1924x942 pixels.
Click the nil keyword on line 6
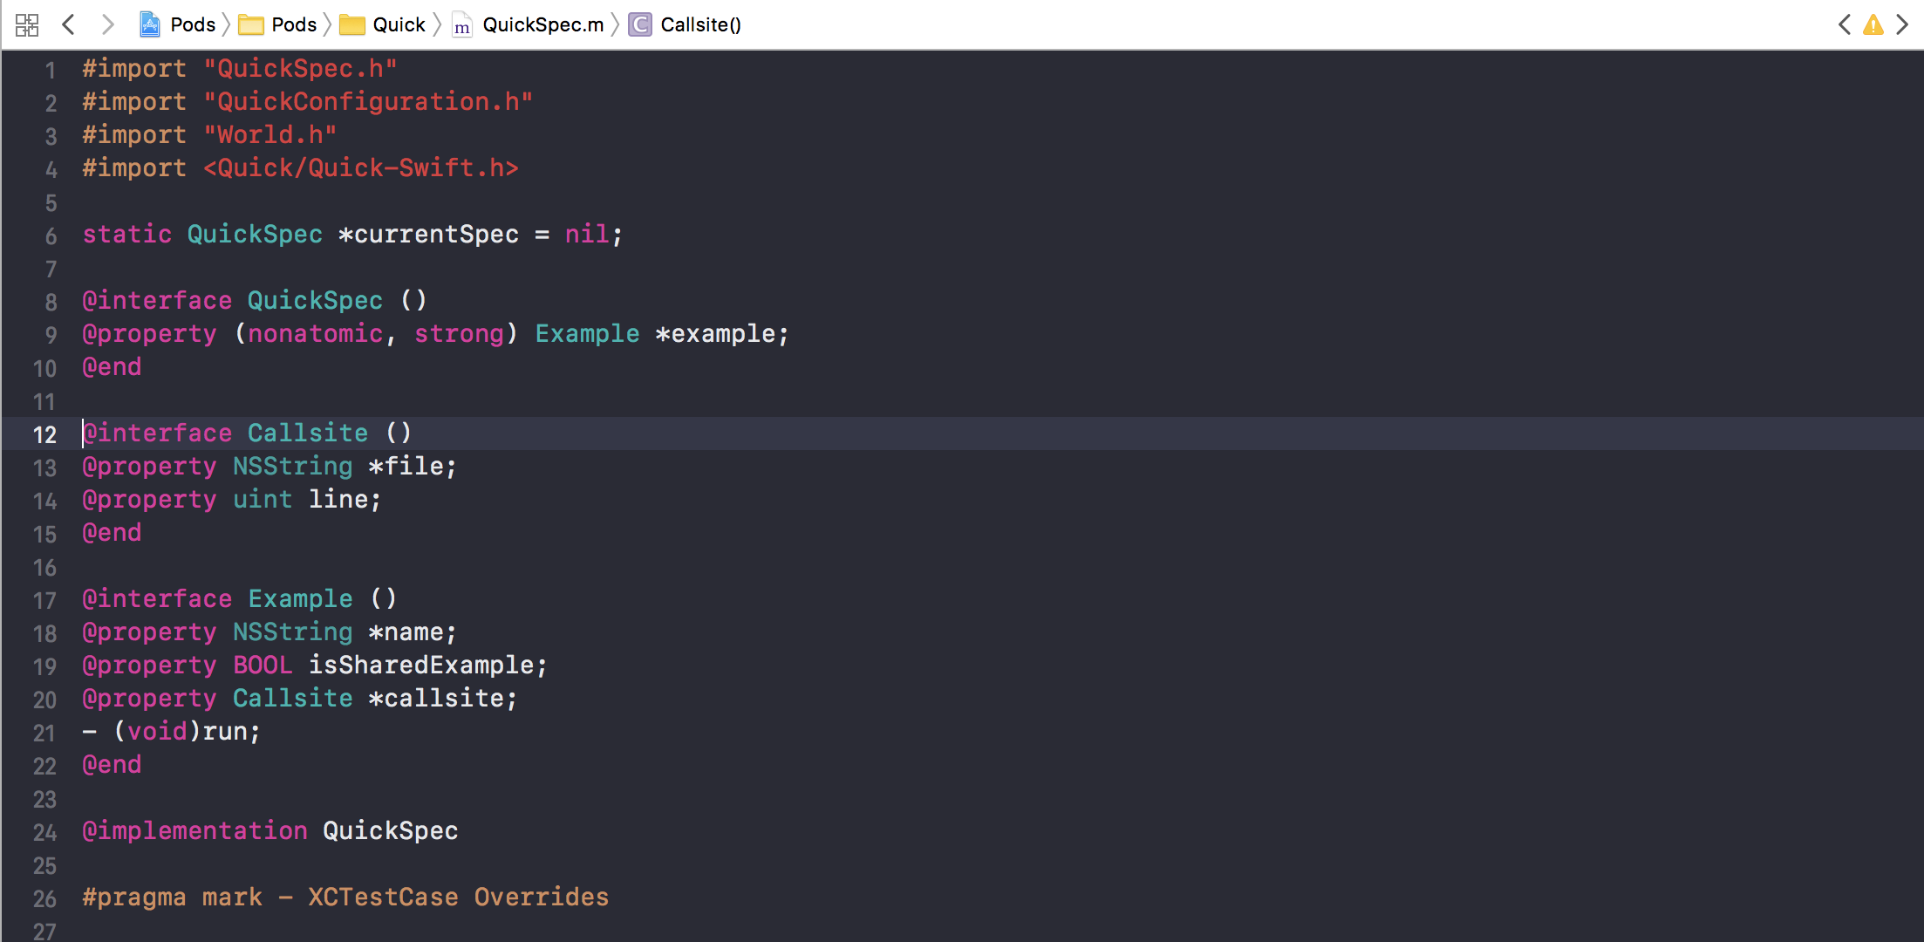587,234
